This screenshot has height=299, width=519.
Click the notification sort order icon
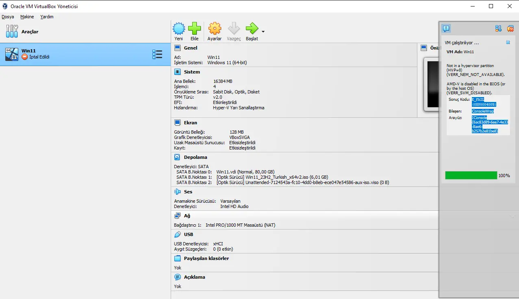tap(498, 28)
